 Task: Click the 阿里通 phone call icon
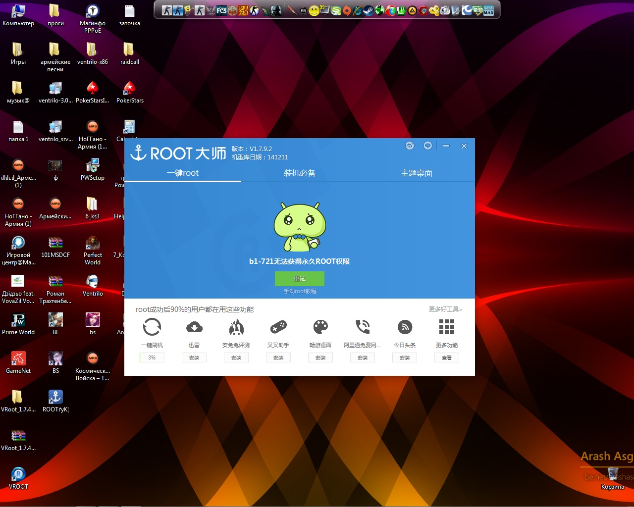coord(363,327)
